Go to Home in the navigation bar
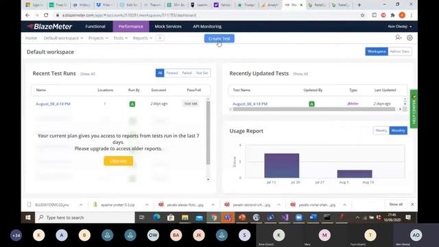439x247 pixels. point(31,38)
